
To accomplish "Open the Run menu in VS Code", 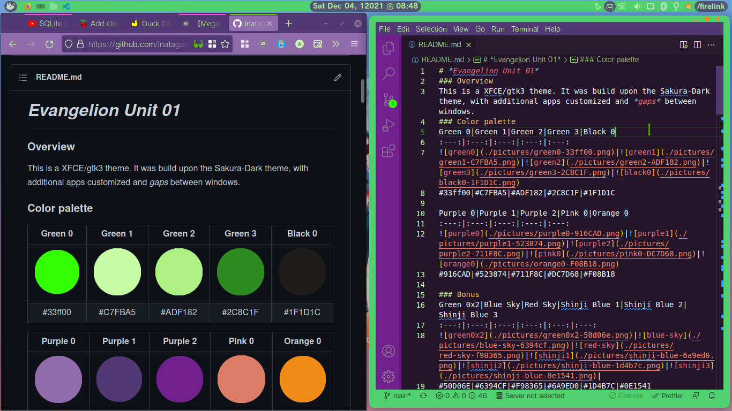I will (x=498, y=29).
